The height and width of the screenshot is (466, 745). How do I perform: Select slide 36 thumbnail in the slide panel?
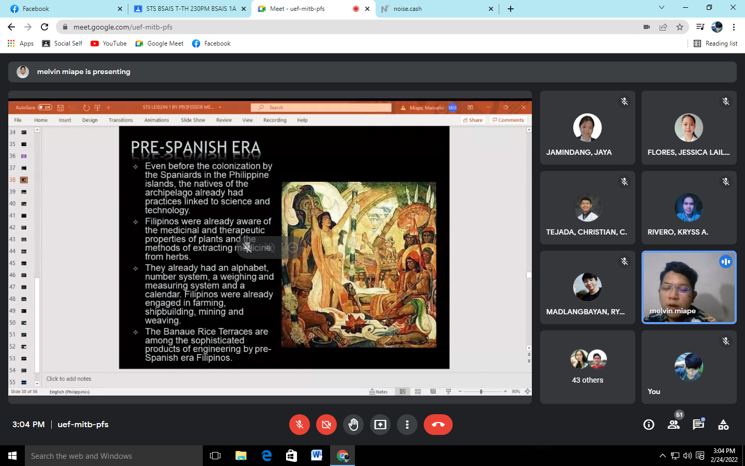24,156
